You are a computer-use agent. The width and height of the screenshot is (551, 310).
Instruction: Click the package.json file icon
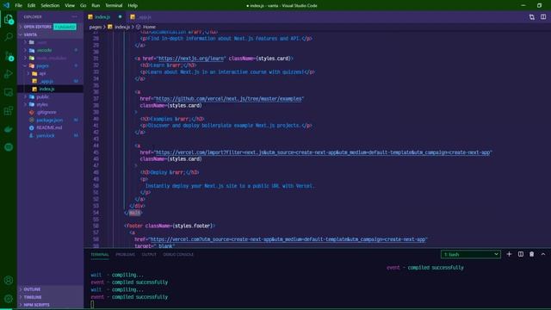(32, 120)
